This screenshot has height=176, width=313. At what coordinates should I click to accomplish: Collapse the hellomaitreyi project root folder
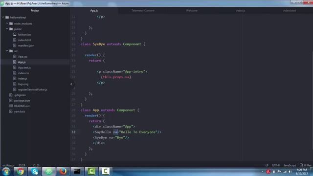pos(3,18)
